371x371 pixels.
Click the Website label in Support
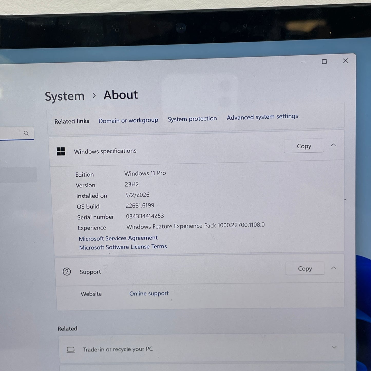[x=91, y=294]
